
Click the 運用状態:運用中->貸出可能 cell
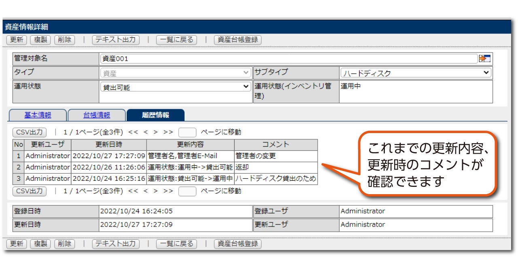[x=191, y=167]
